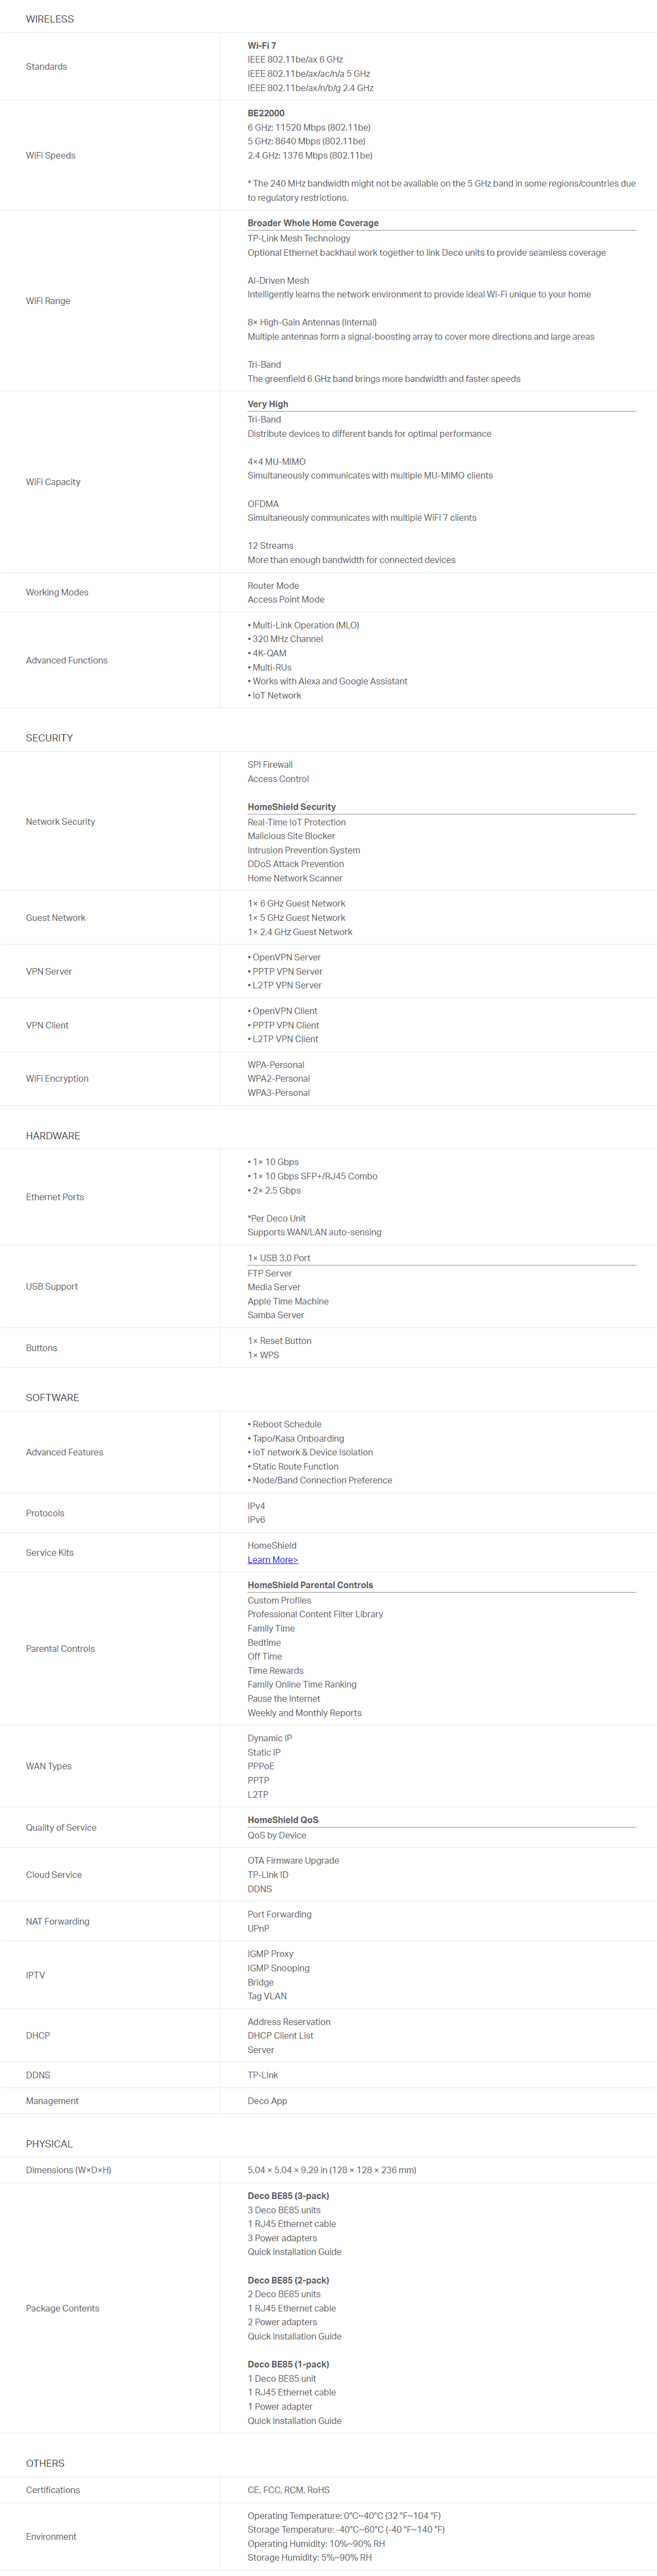
Task: Click the Deco BE85 (2-pack) heading
Action: tap(288, 2280)
